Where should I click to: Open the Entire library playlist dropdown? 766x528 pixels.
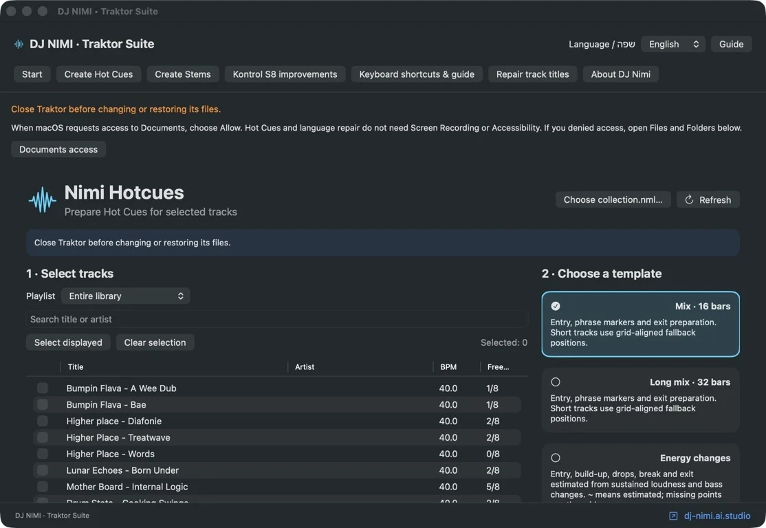coord(126,296)
